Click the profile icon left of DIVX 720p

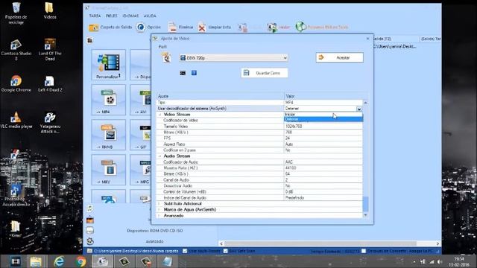tap(167, 58)
